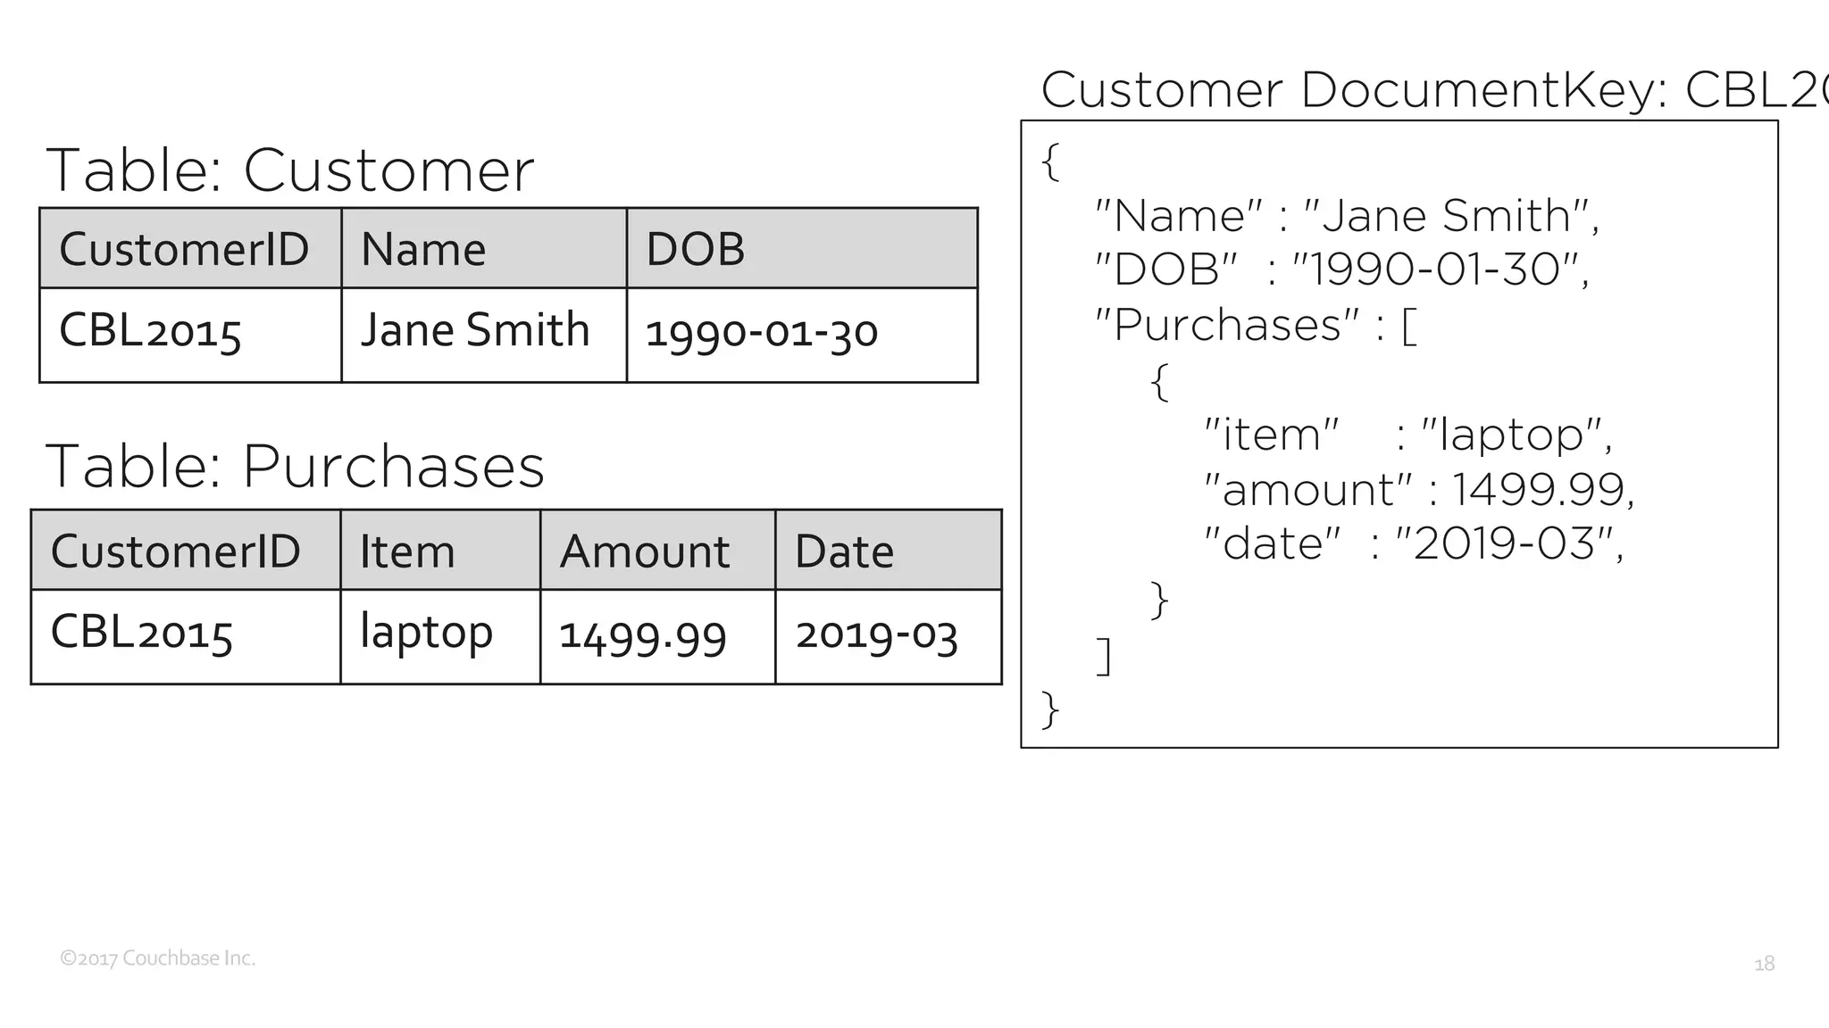This screenshot has width=1829, height=1028.
Task: Click the JSON "date" : "2019-03" line
Action: click(x=1415, y=543)
